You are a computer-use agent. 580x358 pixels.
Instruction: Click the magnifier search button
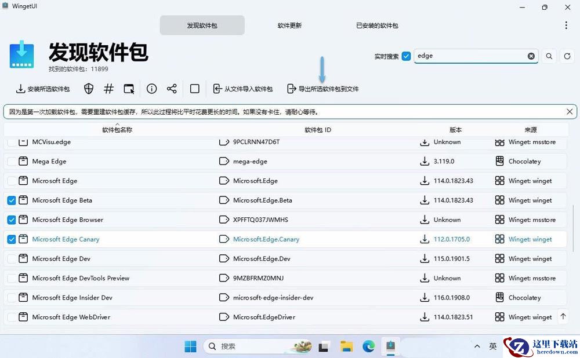point(549,56)
